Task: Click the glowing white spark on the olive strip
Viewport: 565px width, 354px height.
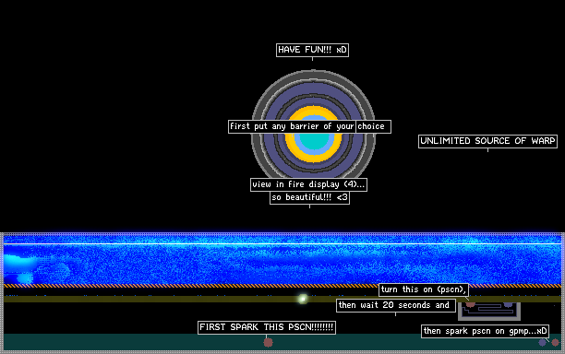Action: pos(303,299)
